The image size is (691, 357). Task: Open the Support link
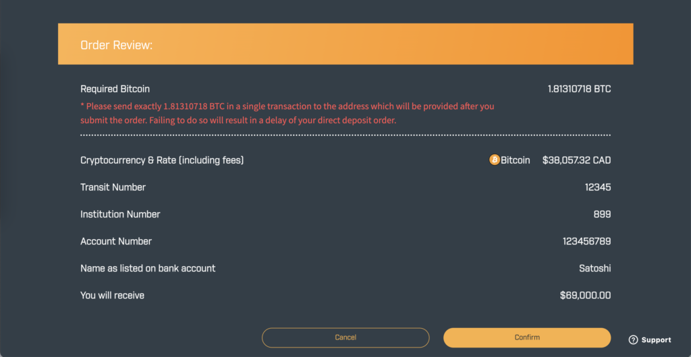pyautogui.click(x=650, y=340)
